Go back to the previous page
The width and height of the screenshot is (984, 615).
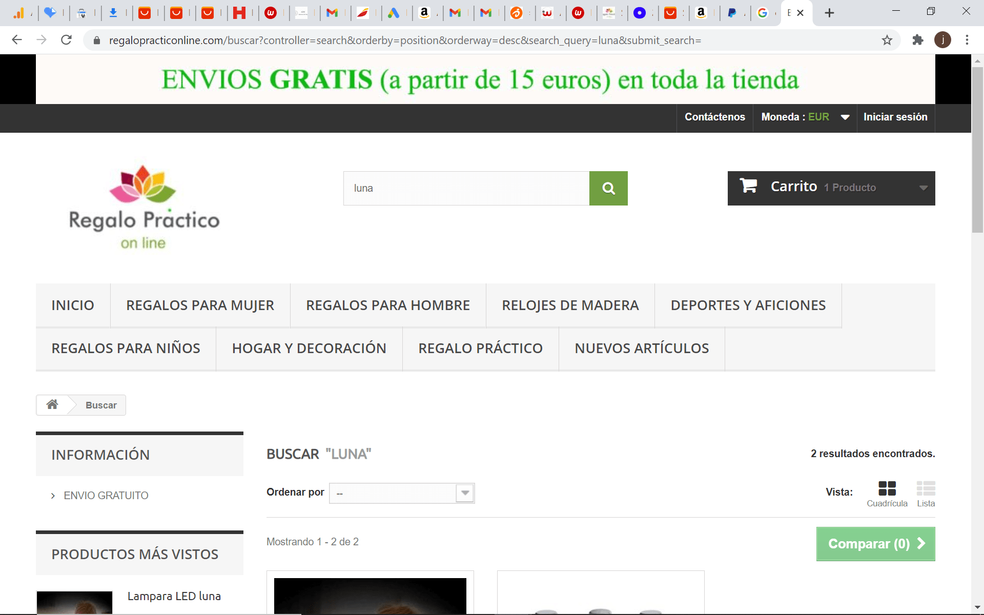(17, 40)
